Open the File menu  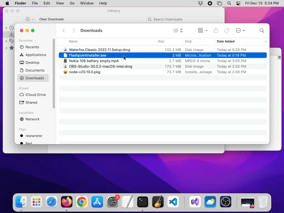point(35,3)
